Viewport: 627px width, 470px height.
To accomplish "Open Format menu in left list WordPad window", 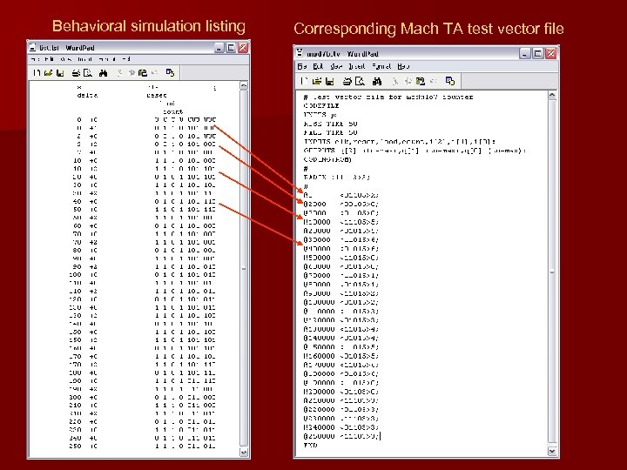I will [106, 59].
